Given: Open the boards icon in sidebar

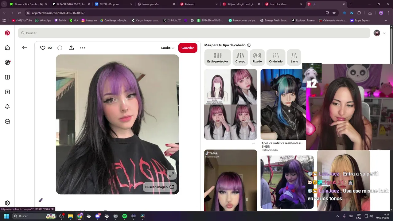Looking at the screenshot, I should pos(7,77).
